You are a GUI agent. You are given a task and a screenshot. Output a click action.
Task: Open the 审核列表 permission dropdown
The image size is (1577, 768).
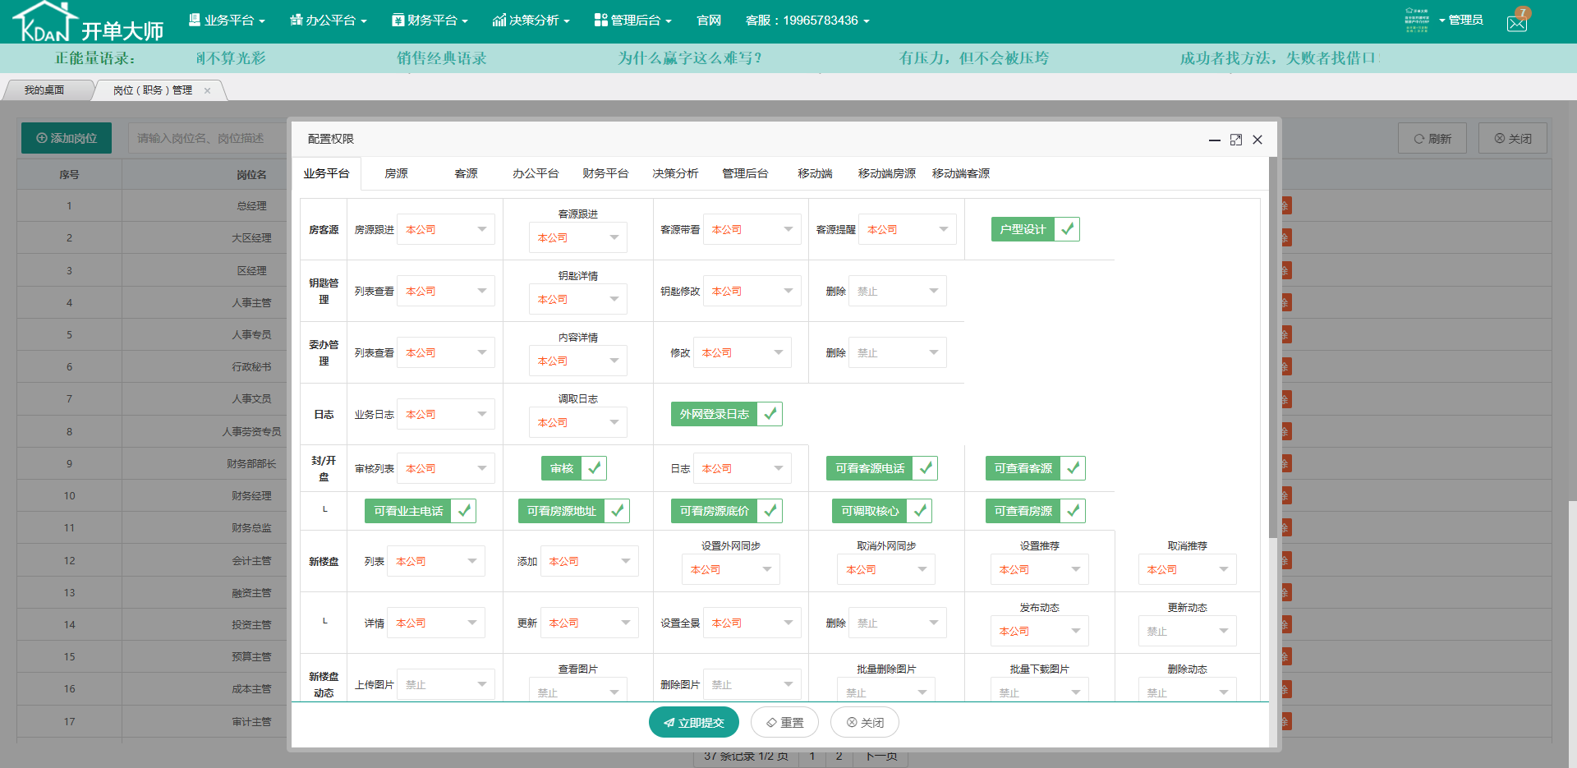point(446,469)
